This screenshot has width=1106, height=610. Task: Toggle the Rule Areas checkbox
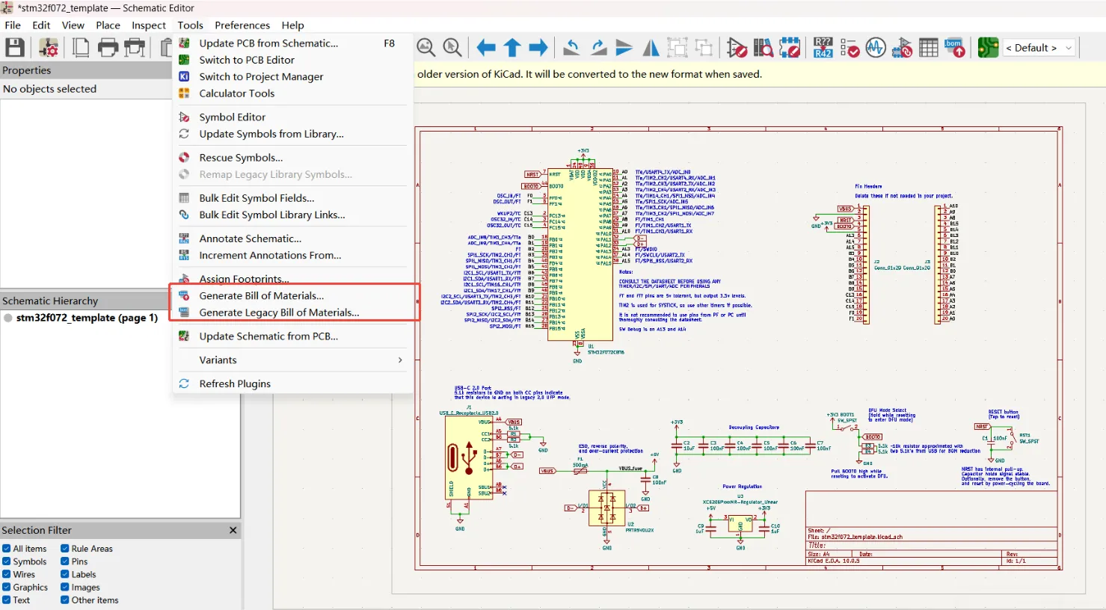pos(65,549)
